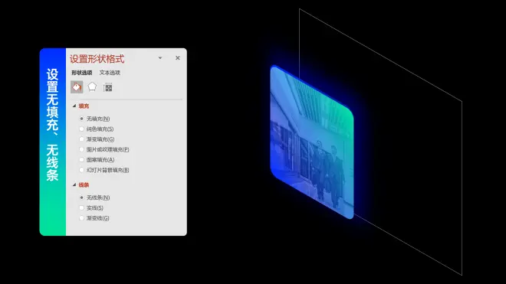The image size is (506, 284).
Task: Click the vertical 设置无填充、无线条 banner
Action: click(53, 142)
